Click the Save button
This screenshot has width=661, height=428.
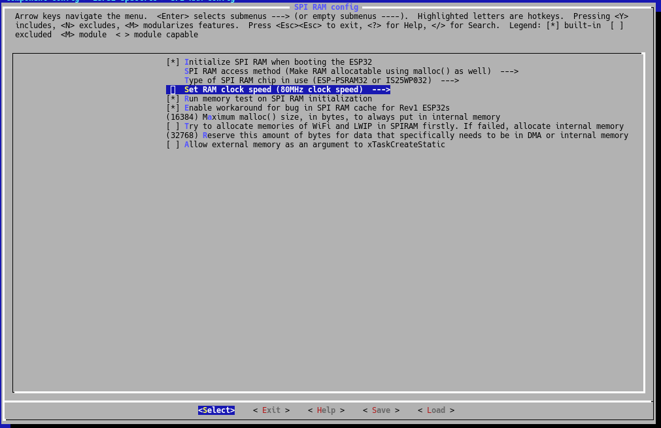(381, 410)
